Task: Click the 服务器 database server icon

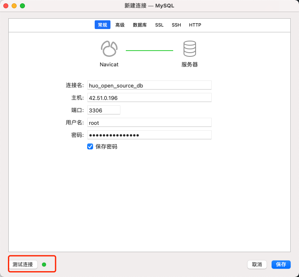Action: click(x=189, y=49)
